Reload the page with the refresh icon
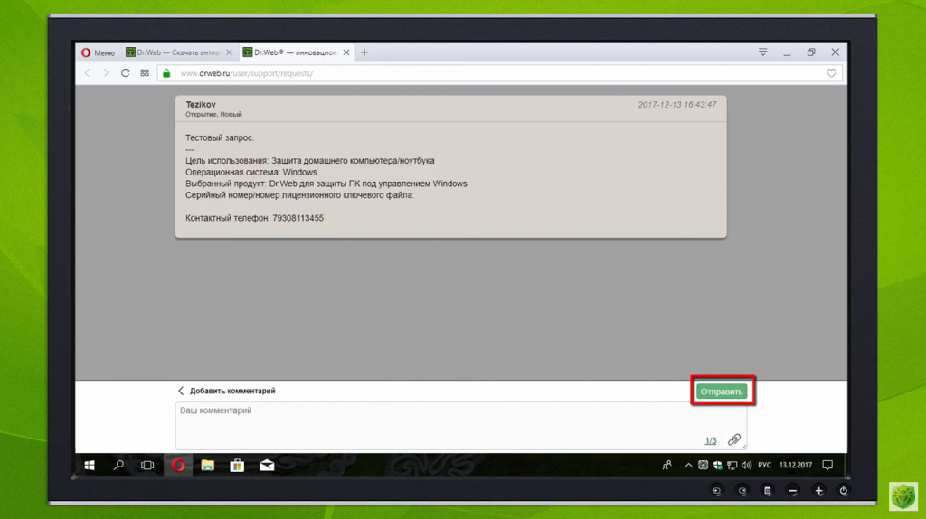 coord(126,73)
